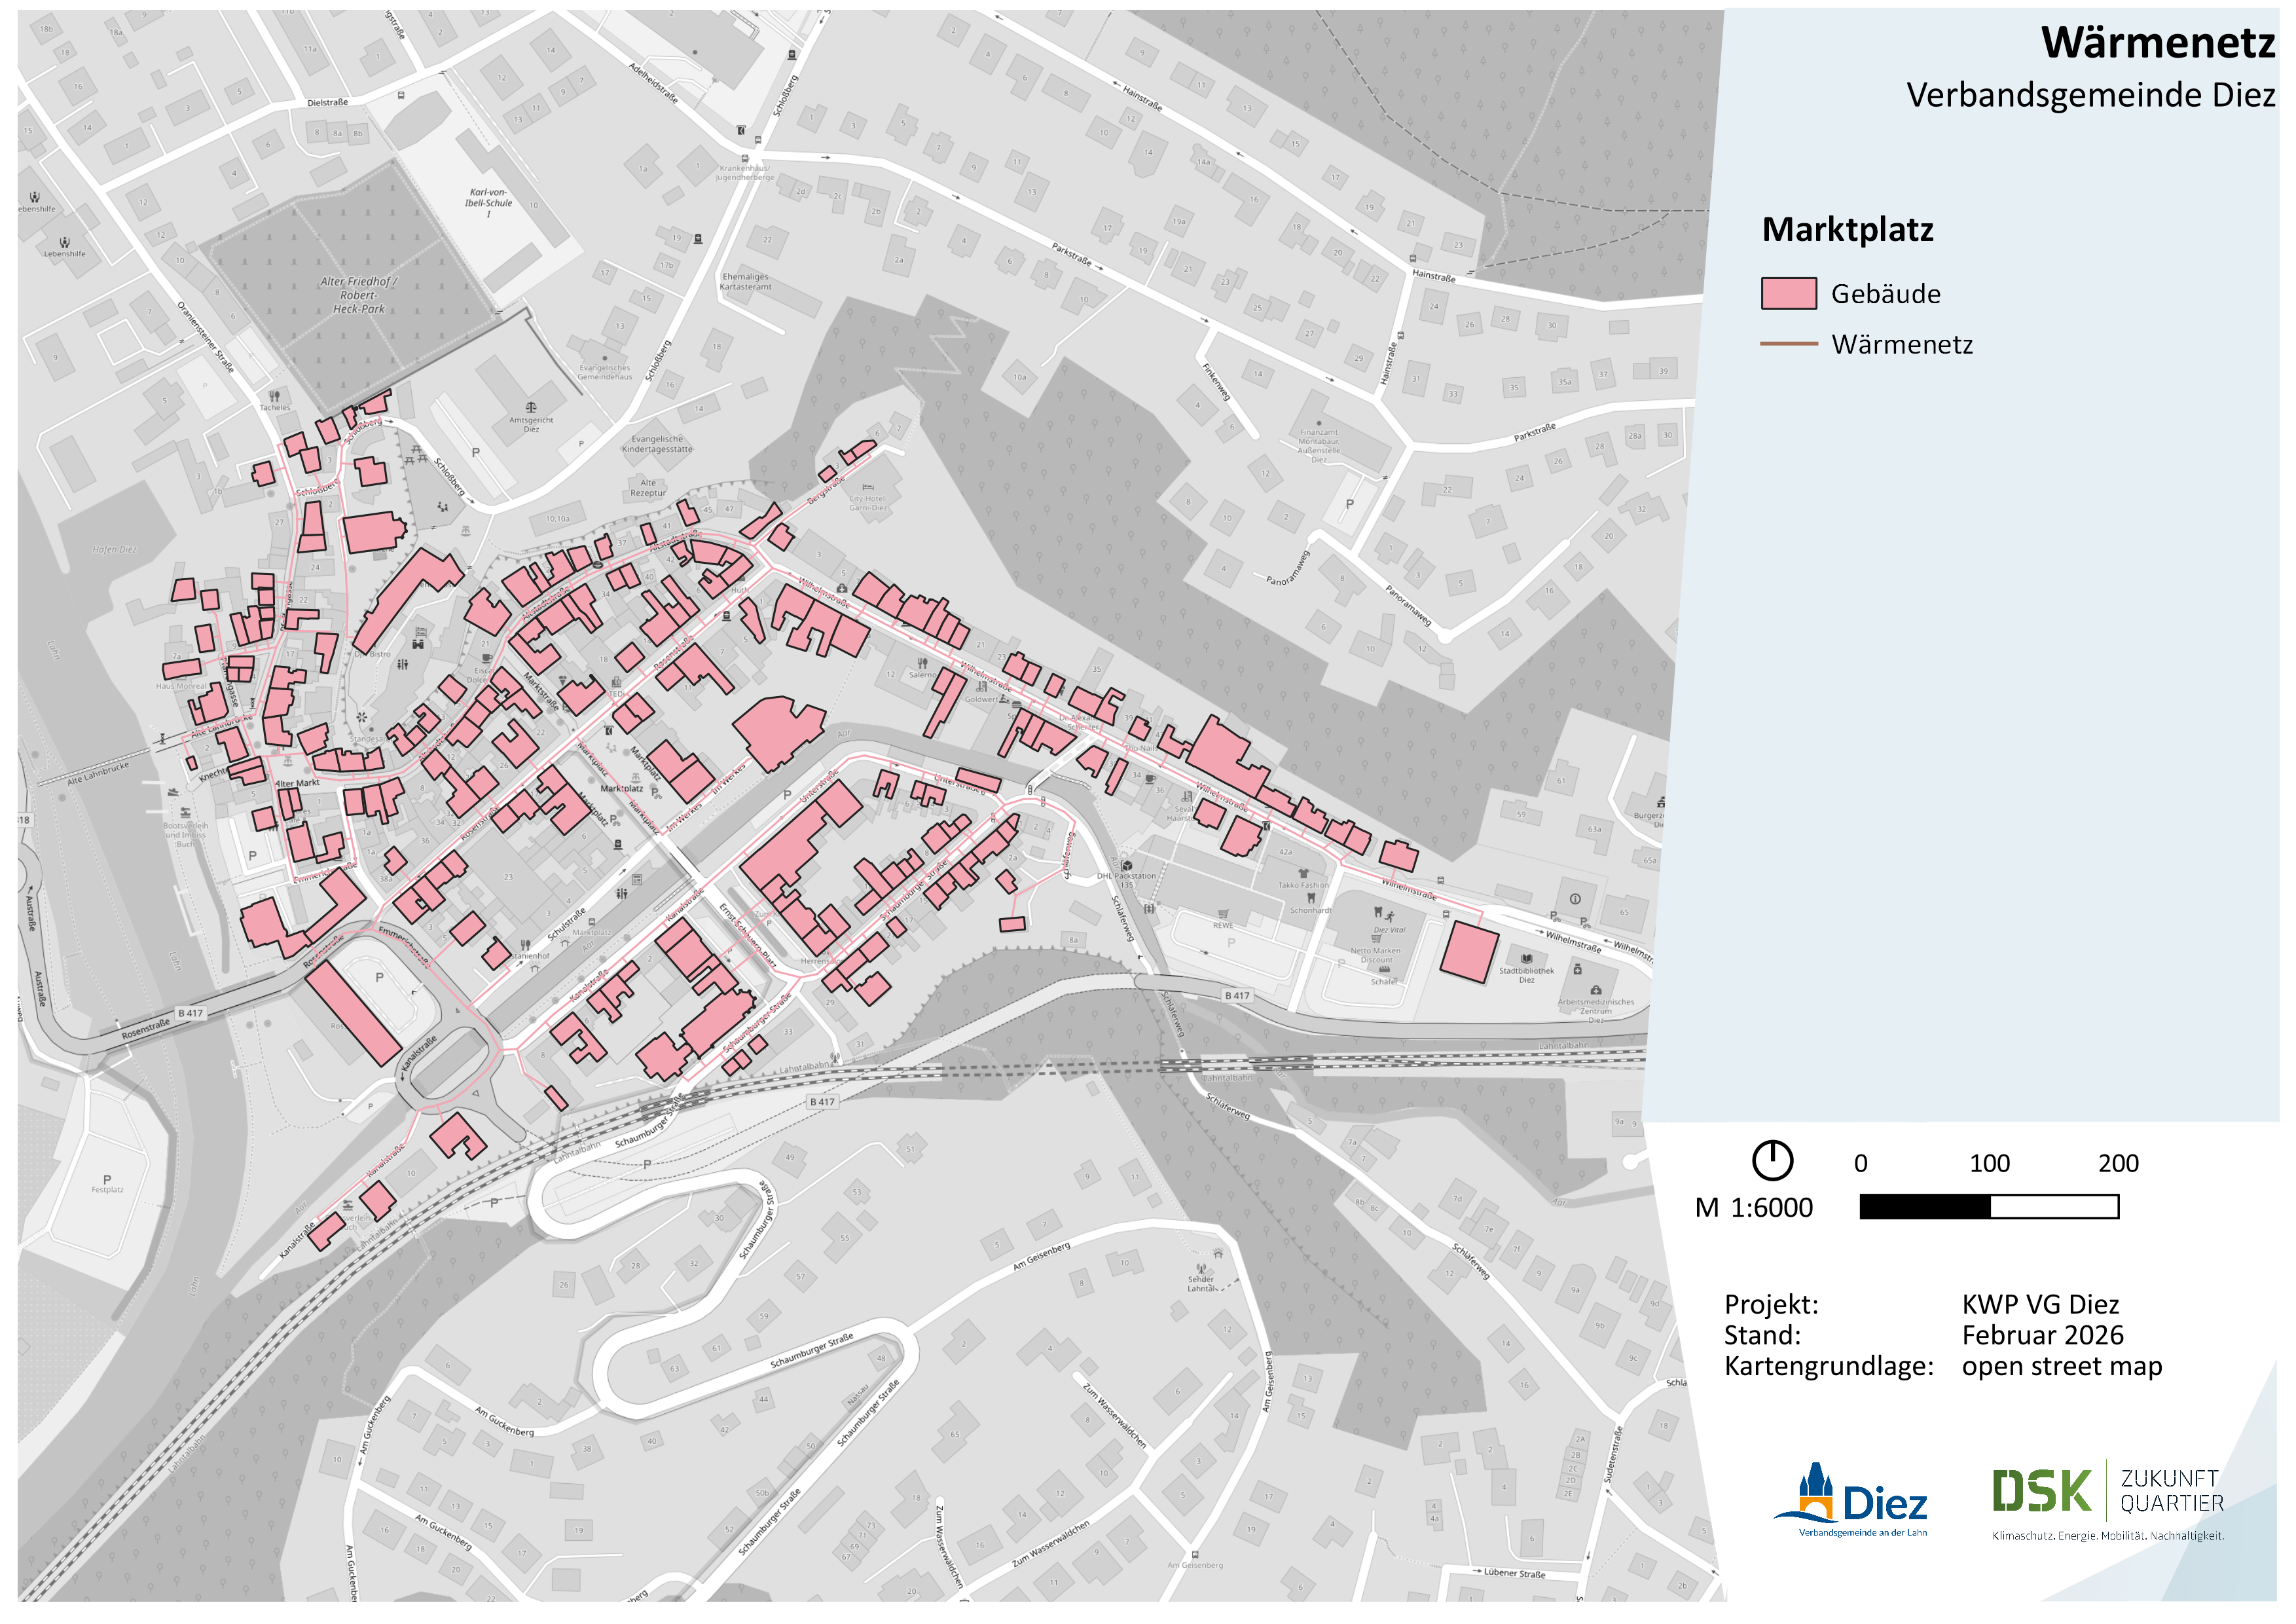
Task: Click the Amtsgericht Diez scales icon
Action: [x=531, y=408]
